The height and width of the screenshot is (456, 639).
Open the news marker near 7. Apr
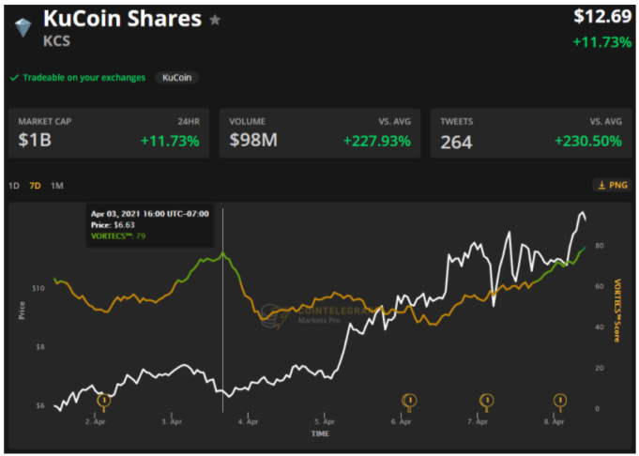pos(486,401)
